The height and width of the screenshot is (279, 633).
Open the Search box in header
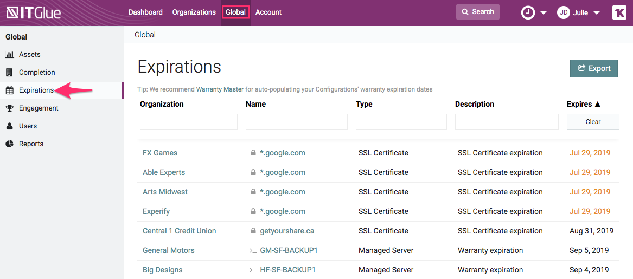pyautogui.click(x=477, y=12)
